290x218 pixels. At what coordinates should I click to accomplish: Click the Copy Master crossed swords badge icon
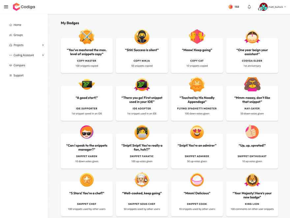point(87,36)
